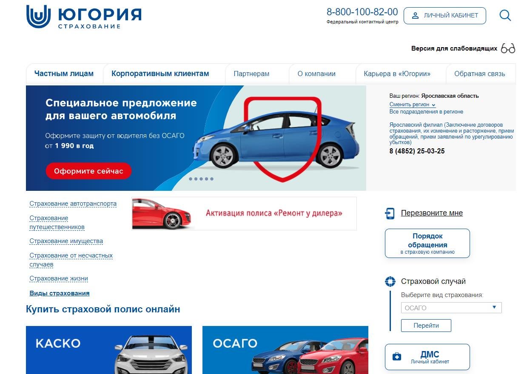Open the ОСАГО insurance type dropdown
Image resolution: width=527 pixels, height=374 pixels.
pos(451,308)
